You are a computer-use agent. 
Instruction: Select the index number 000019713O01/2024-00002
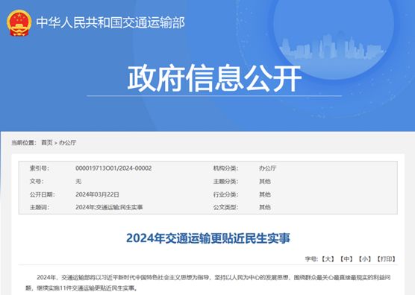(113, 168)
